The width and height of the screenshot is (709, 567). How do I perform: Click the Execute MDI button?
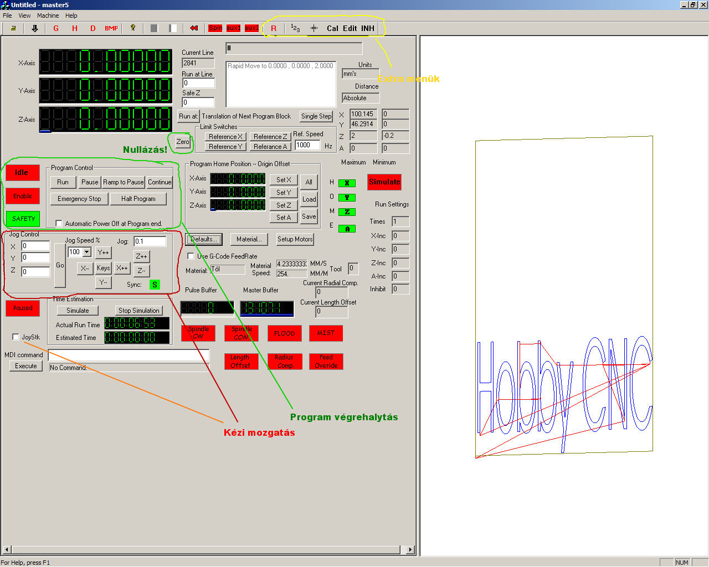tap(26, 366)
